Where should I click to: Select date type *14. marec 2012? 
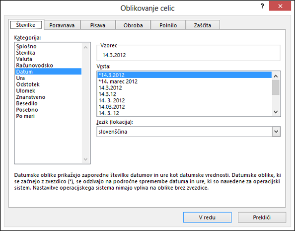point(185,81)
